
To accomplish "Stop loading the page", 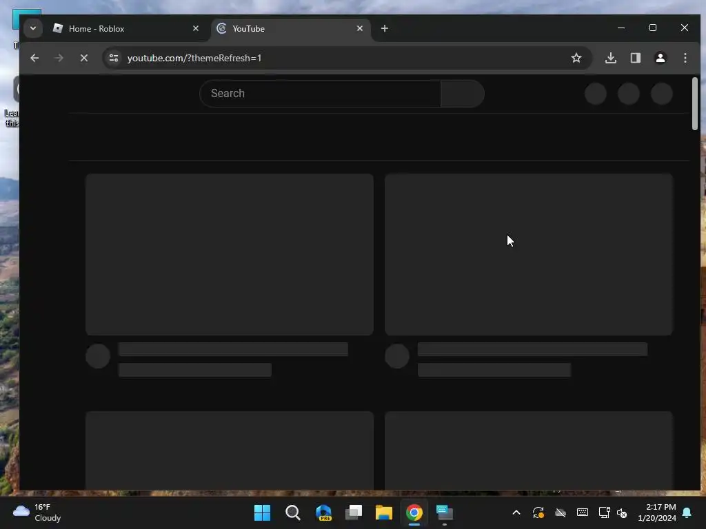I will (83, 58).
